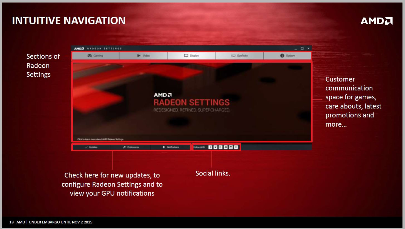Open the Eyefinity tab

pos(239,56)
